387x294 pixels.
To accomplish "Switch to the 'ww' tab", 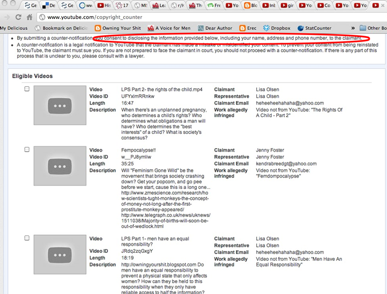I will (86, 5).
